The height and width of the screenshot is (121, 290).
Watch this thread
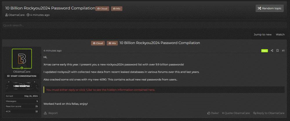click(x=280, y=34)
